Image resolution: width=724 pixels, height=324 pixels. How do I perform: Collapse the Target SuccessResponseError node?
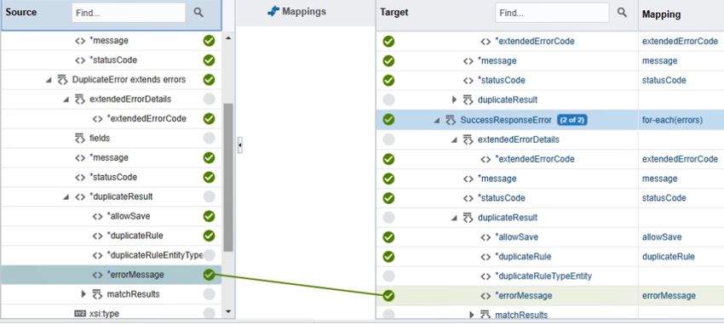436,121
